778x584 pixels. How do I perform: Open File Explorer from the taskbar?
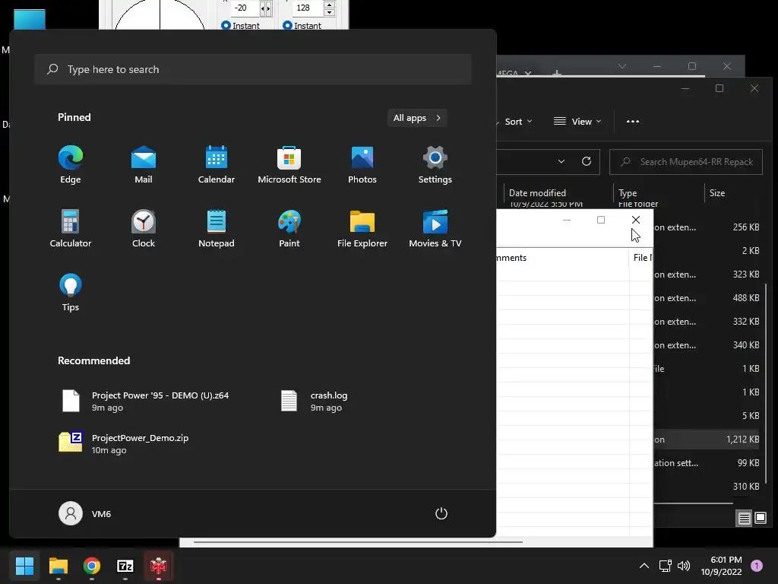tap(58, 566)
